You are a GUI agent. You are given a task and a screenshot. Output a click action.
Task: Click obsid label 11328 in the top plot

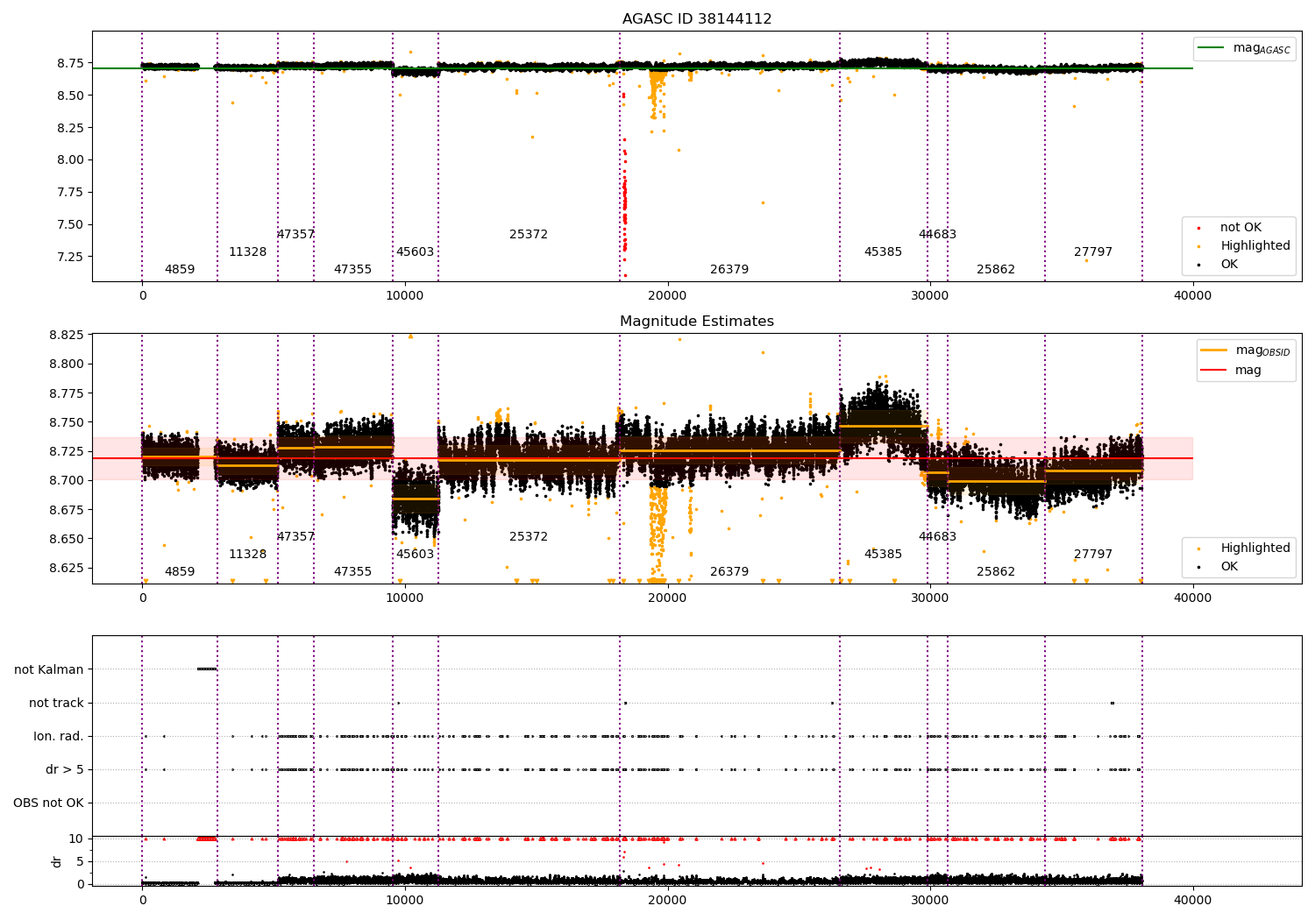coord(248,252)
